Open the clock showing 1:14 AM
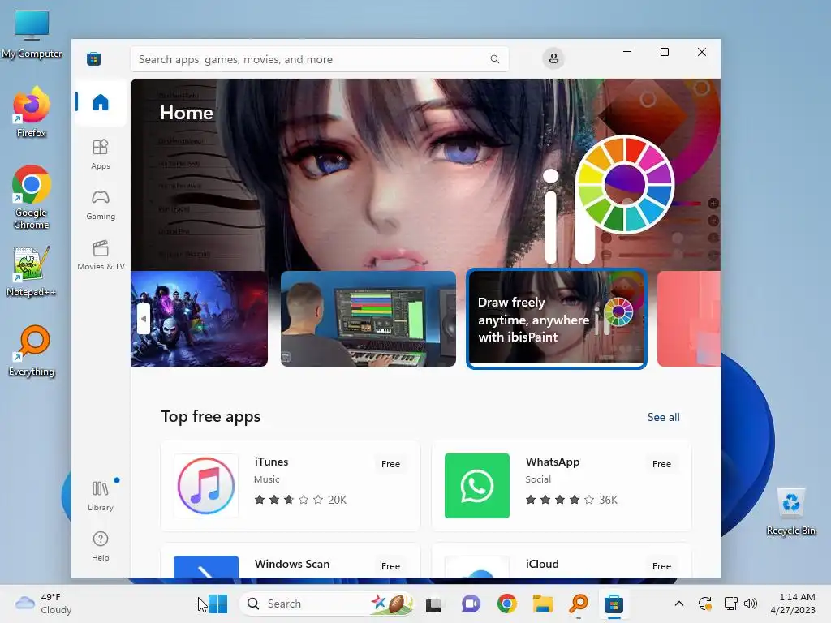 (x=793, y=604)
